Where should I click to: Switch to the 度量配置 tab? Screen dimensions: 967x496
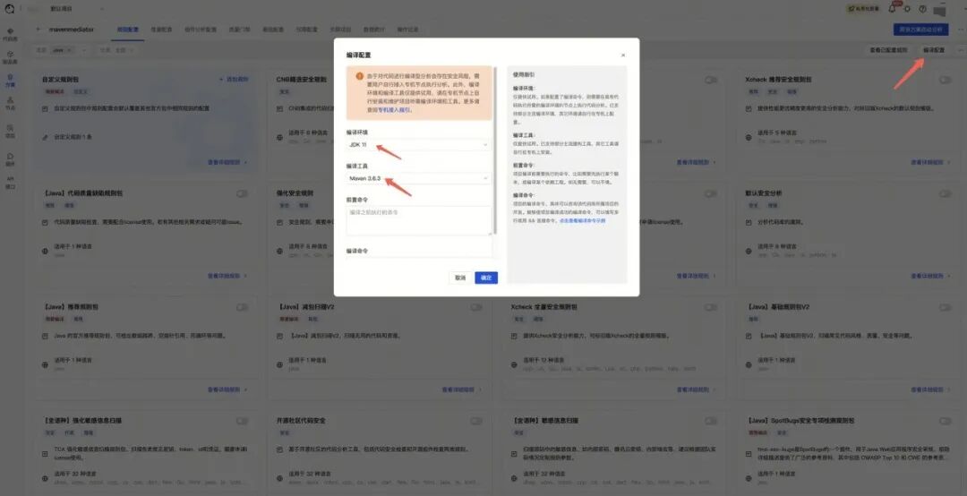(161, 29)
